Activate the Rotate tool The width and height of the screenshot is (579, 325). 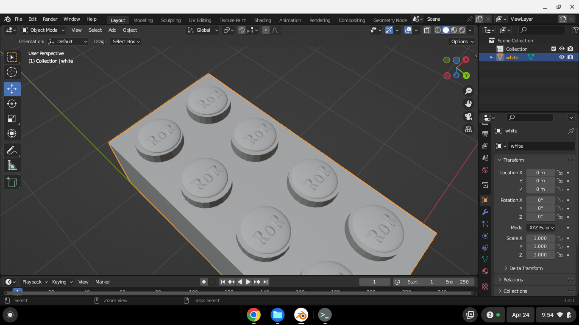click(12, 104)
